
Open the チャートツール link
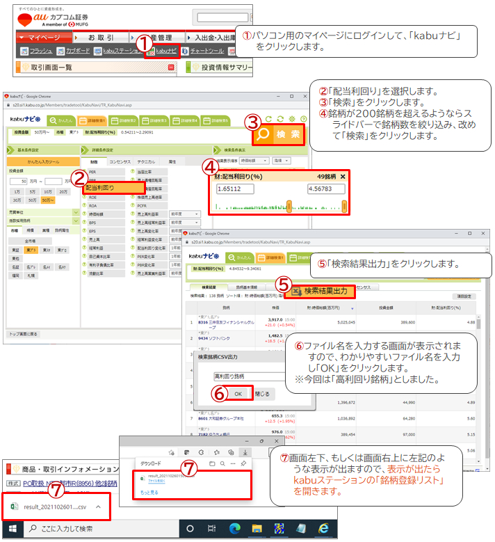(x=207, y=51)
